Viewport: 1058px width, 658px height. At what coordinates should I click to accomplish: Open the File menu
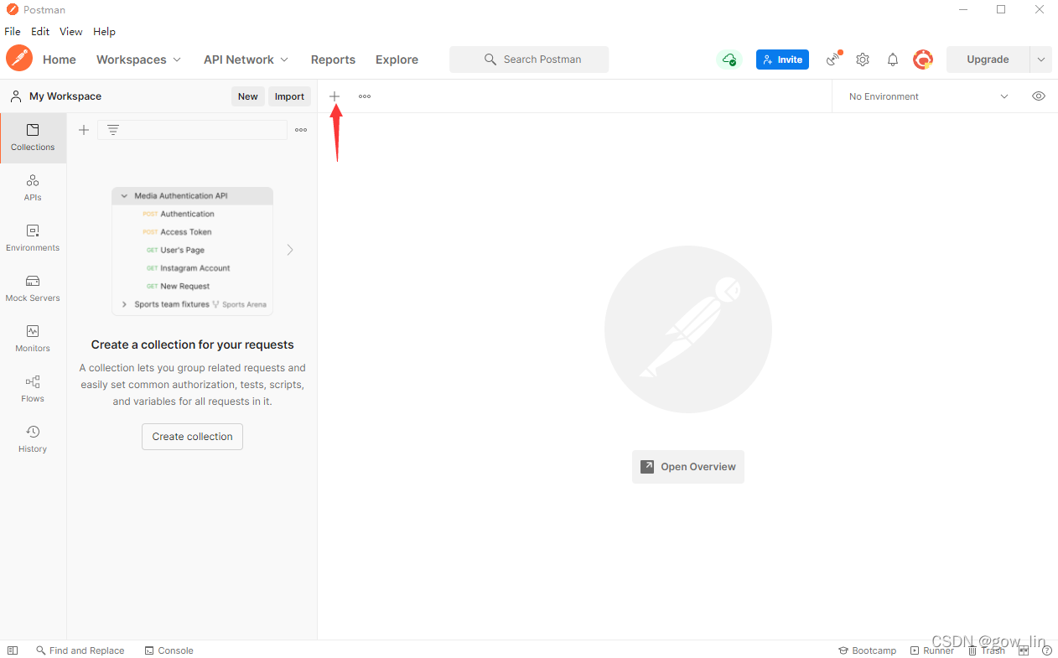tap(13, 32)
